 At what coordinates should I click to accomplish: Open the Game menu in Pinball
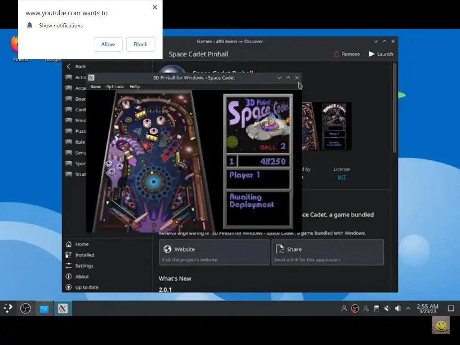(96, 87)
